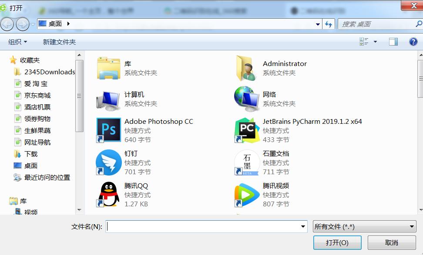Click 新建文件夹 in the toolbar
The image size is (423, 255).
59,42
